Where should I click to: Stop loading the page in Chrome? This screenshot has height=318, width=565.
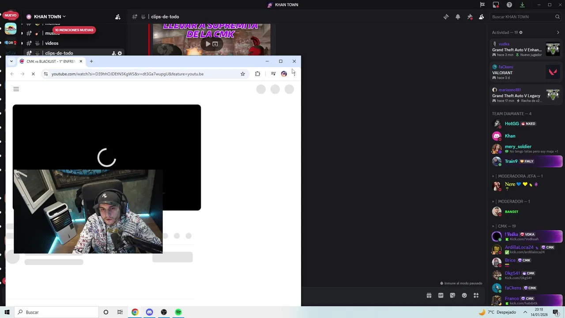(x=33, y=74)
